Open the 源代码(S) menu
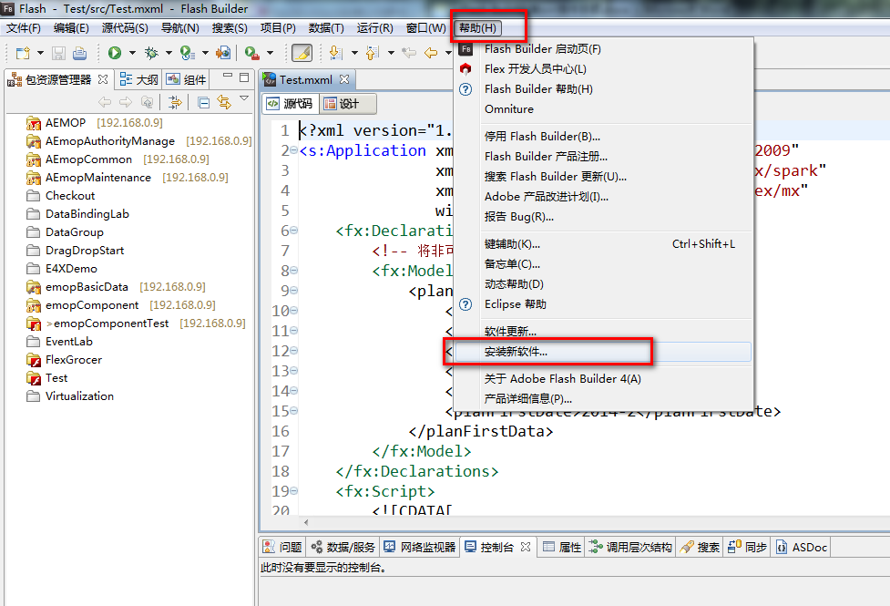 point(125,28)
